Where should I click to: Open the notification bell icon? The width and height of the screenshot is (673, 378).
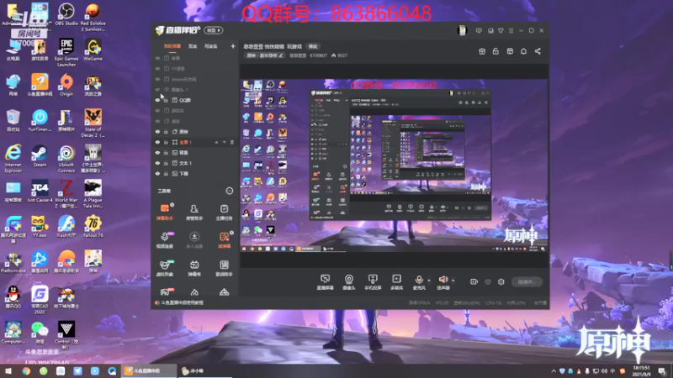523,51
